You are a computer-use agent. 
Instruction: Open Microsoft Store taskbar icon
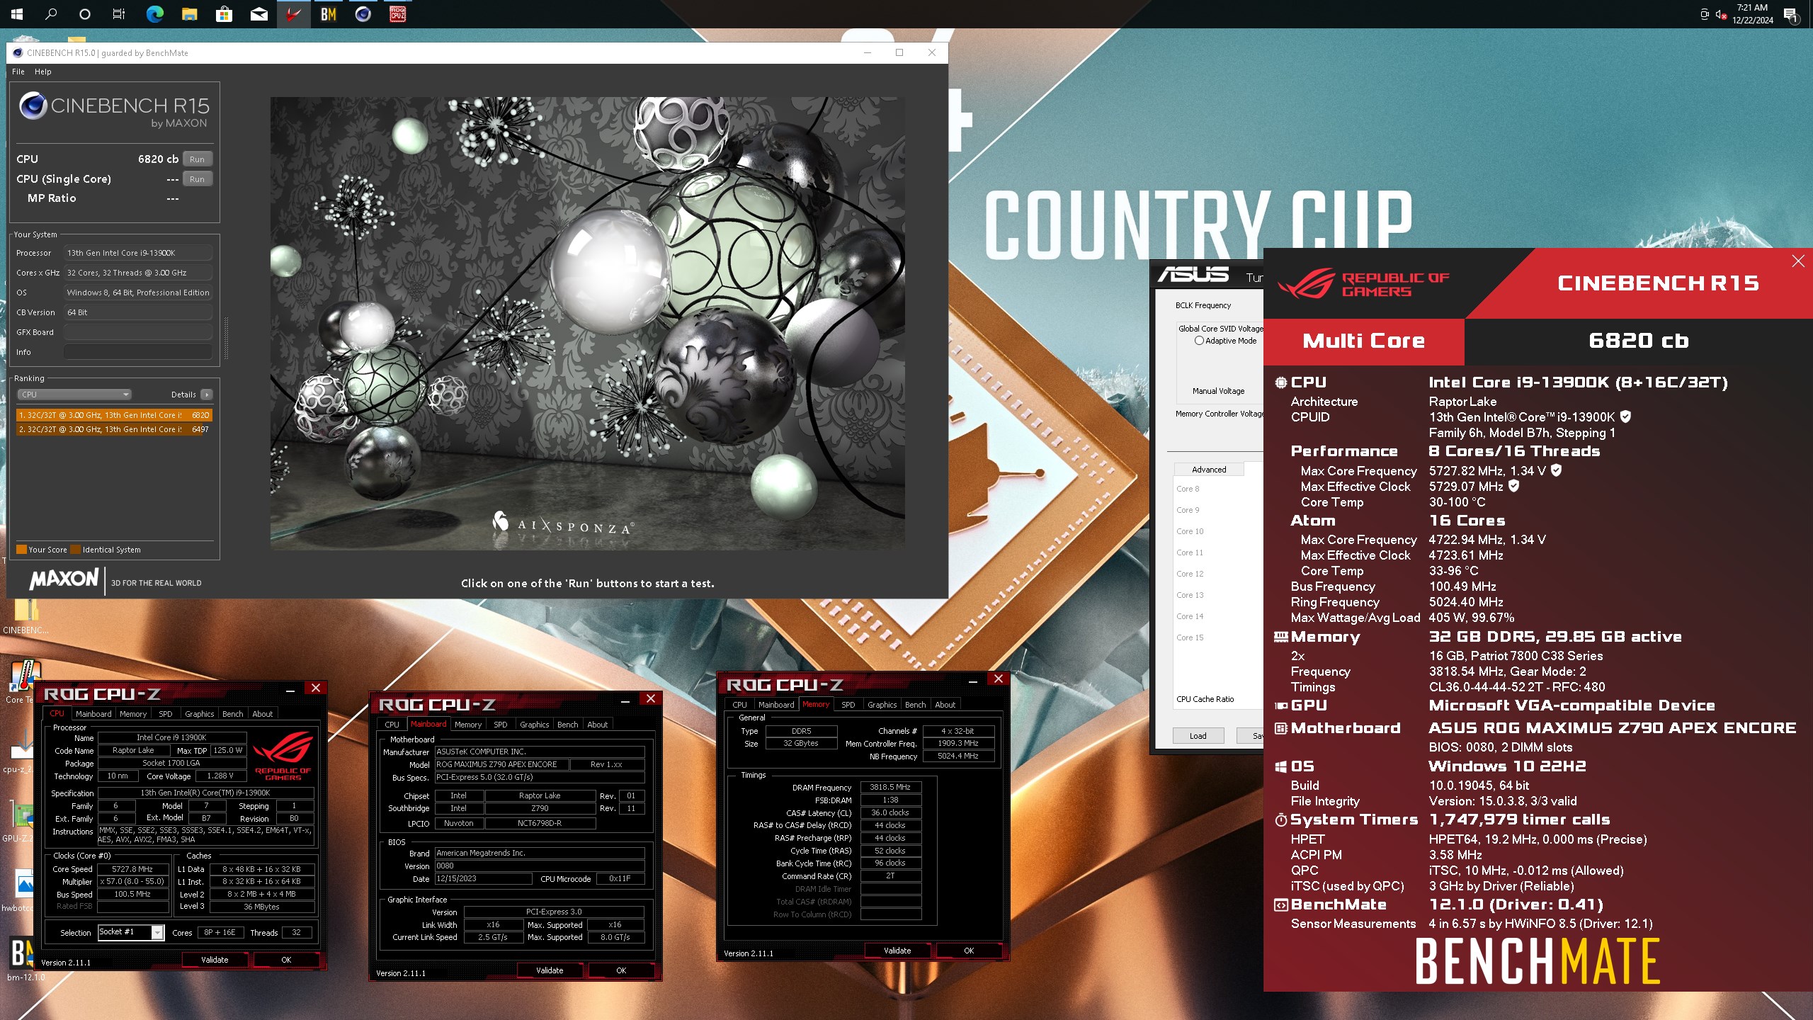(x=224, y=14)
